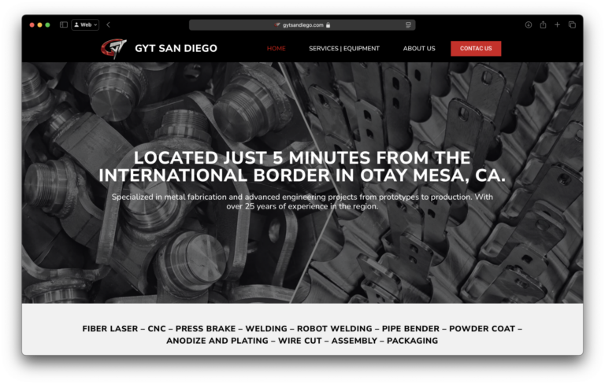
Task: Show tab overview icon
Action: 572,24
